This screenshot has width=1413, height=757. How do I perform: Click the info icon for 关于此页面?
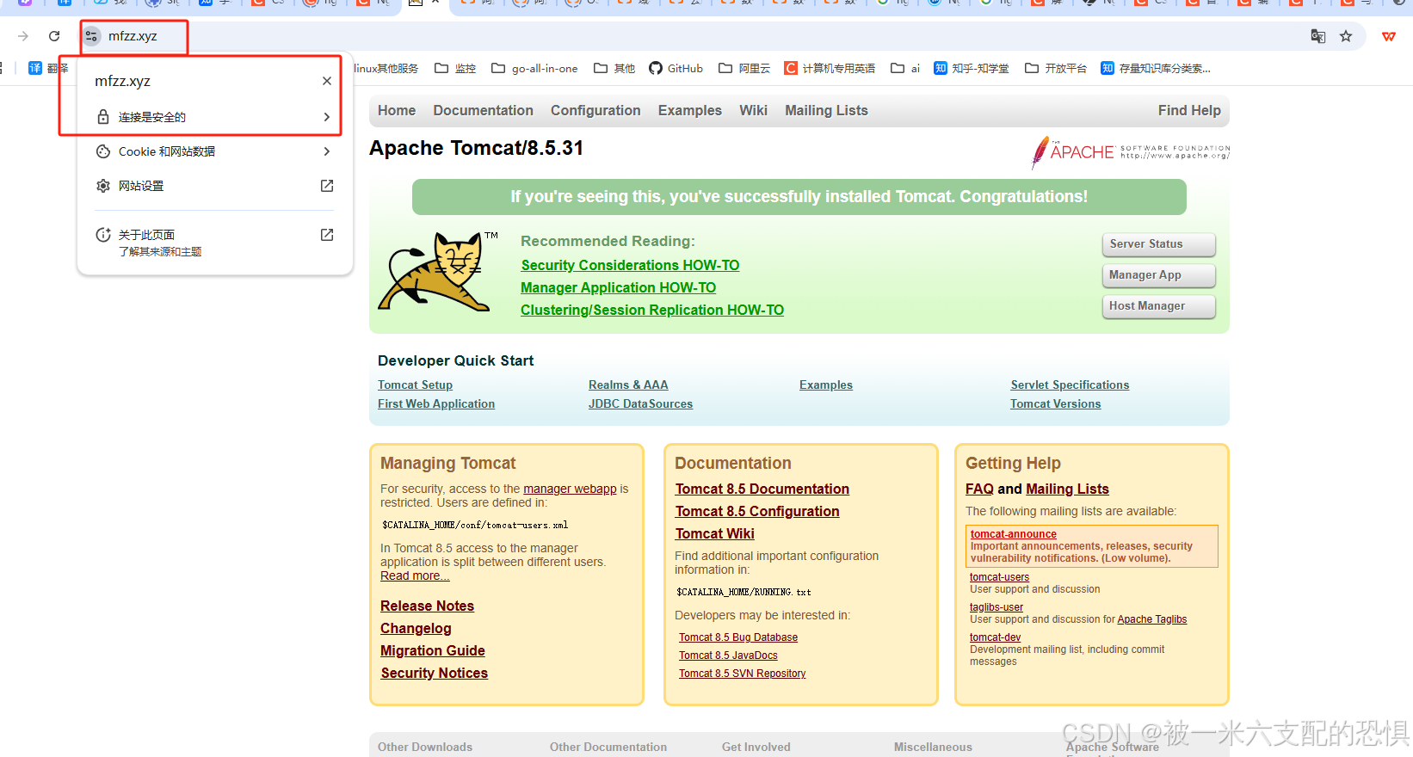click(103, 235)
